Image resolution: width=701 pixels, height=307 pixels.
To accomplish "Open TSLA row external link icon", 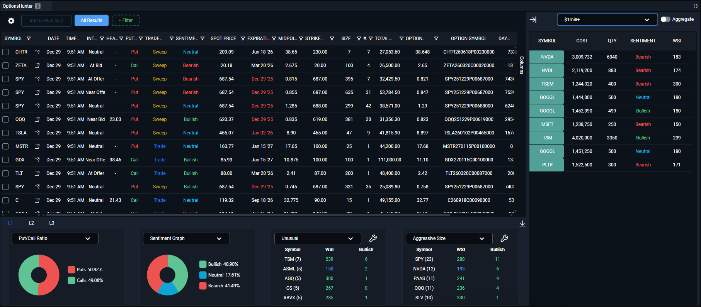I will click(37, 133).
